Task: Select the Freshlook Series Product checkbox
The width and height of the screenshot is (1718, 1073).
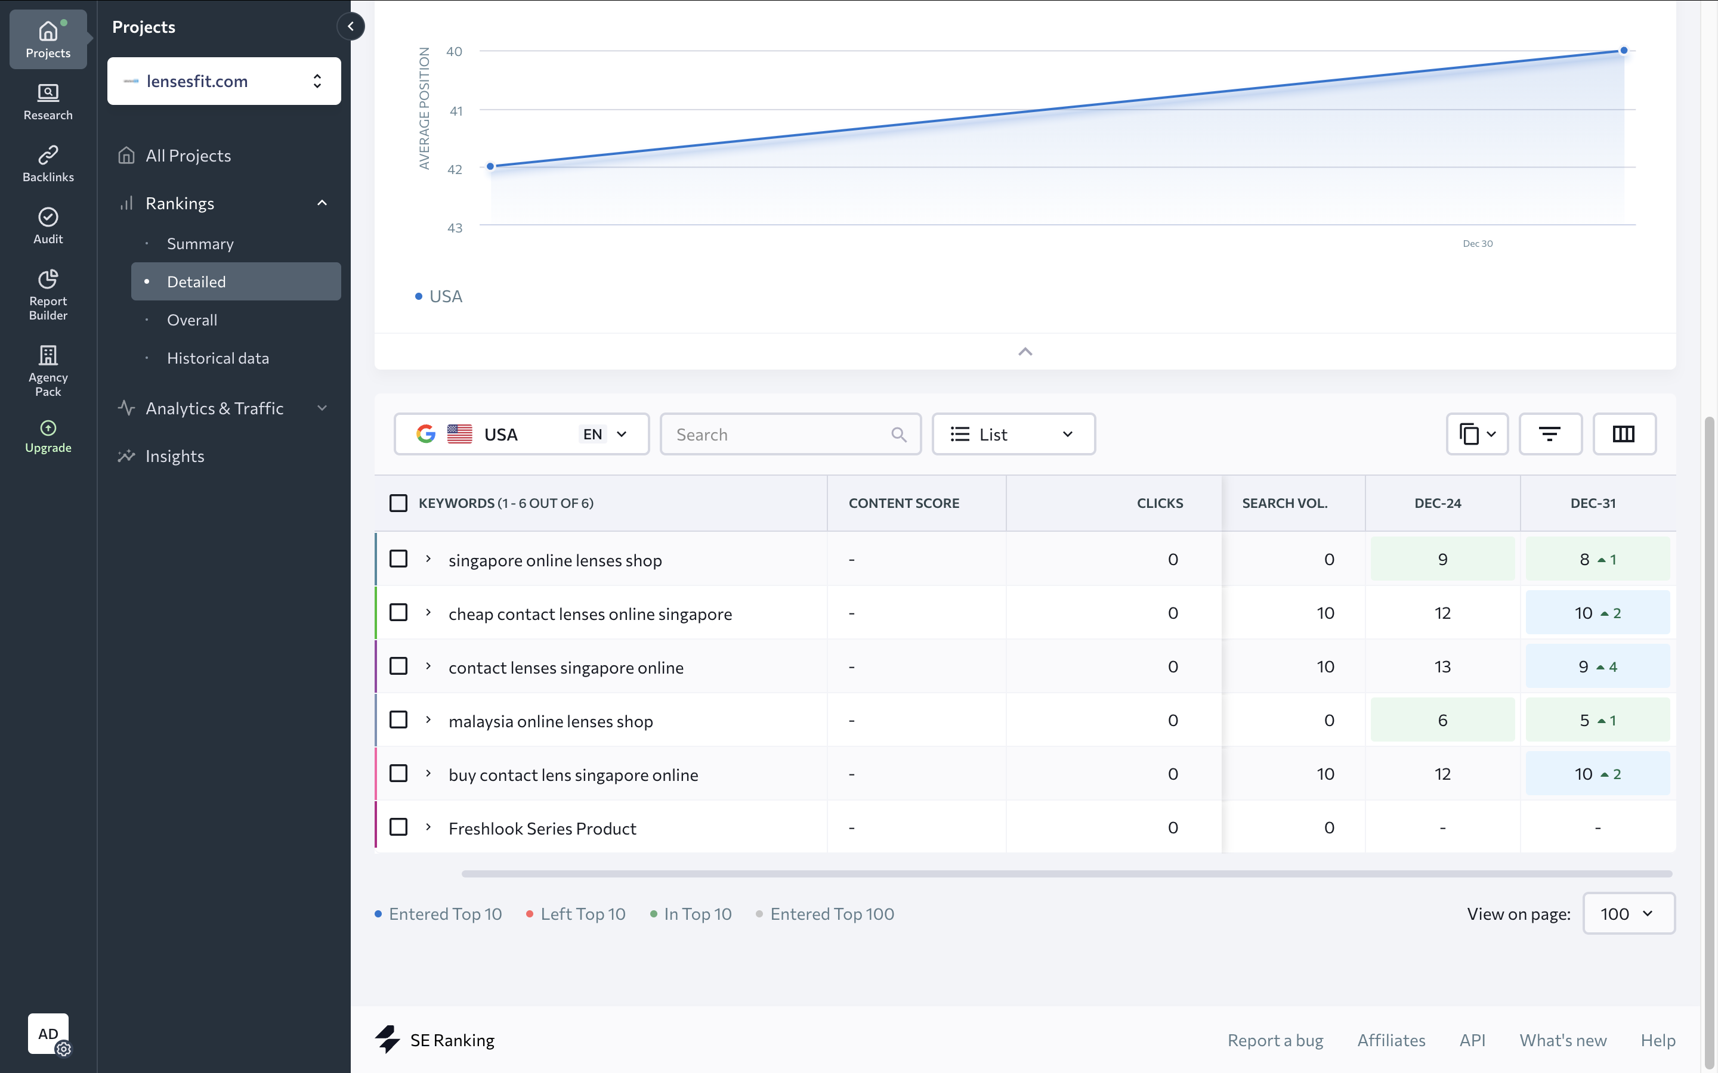Action: point(398,827)
